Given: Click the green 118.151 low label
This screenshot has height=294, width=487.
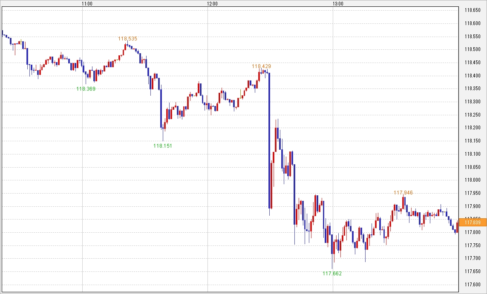Looking at the screenshot, I should (163, 146).
